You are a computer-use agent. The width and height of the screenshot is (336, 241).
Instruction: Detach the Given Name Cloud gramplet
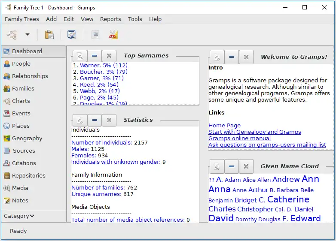point(217,166)
